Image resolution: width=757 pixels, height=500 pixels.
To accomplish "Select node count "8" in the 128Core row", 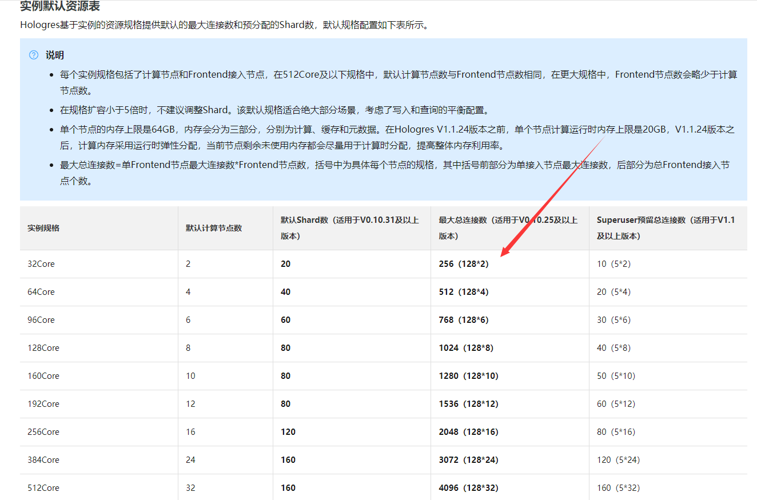I will 188,348.
